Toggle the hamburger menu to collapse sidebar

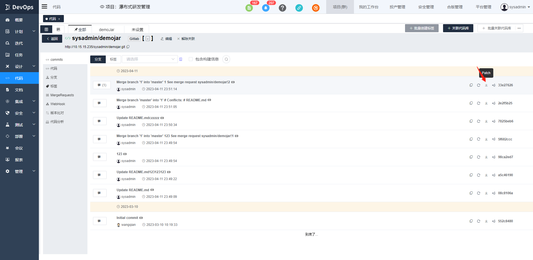click(44, 7)
